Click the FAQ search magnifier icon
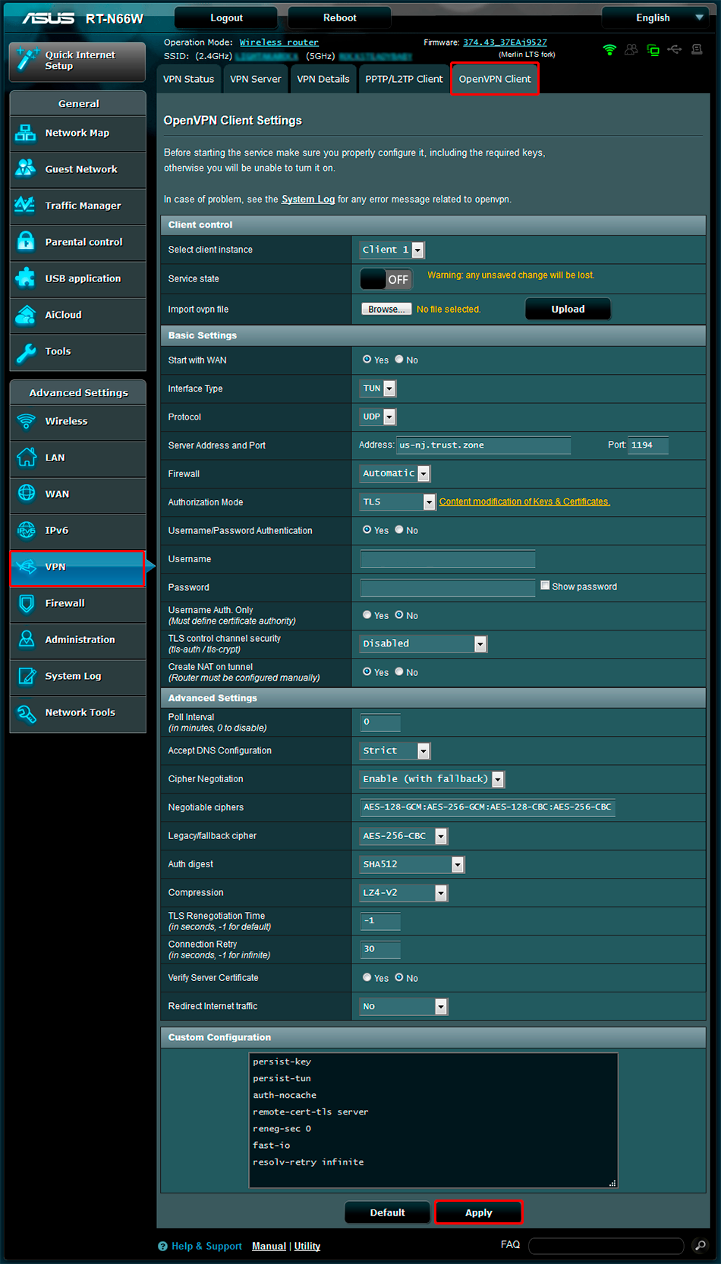Image resolution: width=721 pixels, height=1264 pixels. coord(700,1246)
